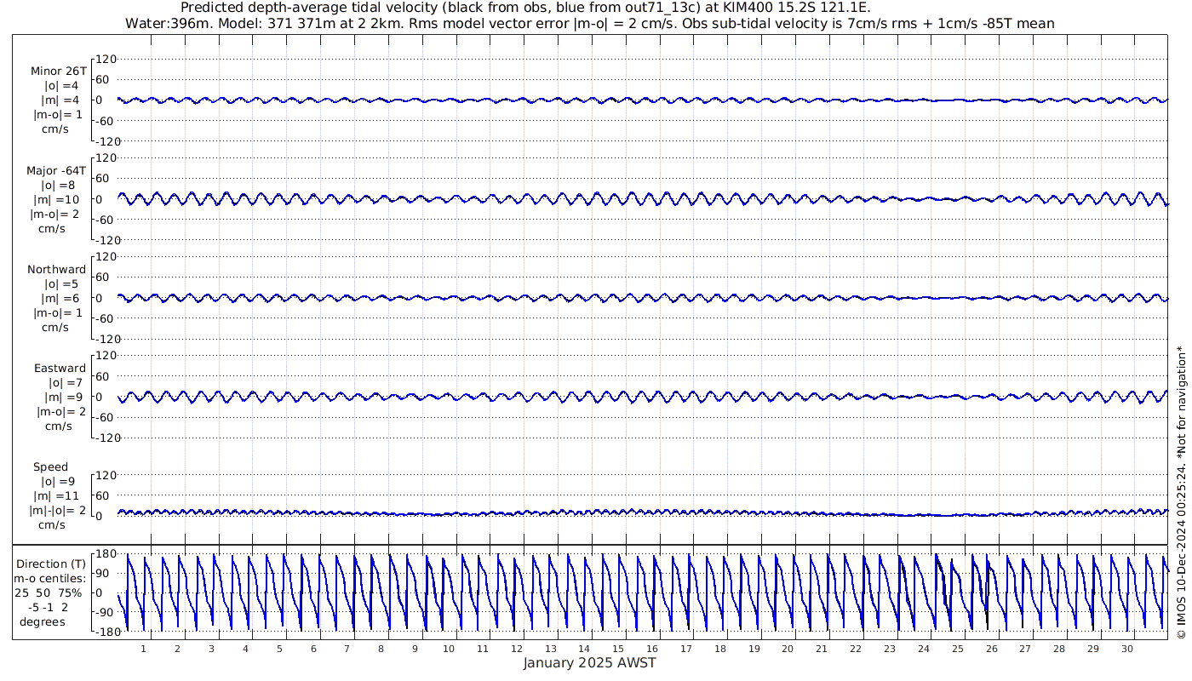Screen dimensions: 1192x681
Task: Click the day 25 label on the date axis
Action: pyautogui.click(x=957, y=649)
